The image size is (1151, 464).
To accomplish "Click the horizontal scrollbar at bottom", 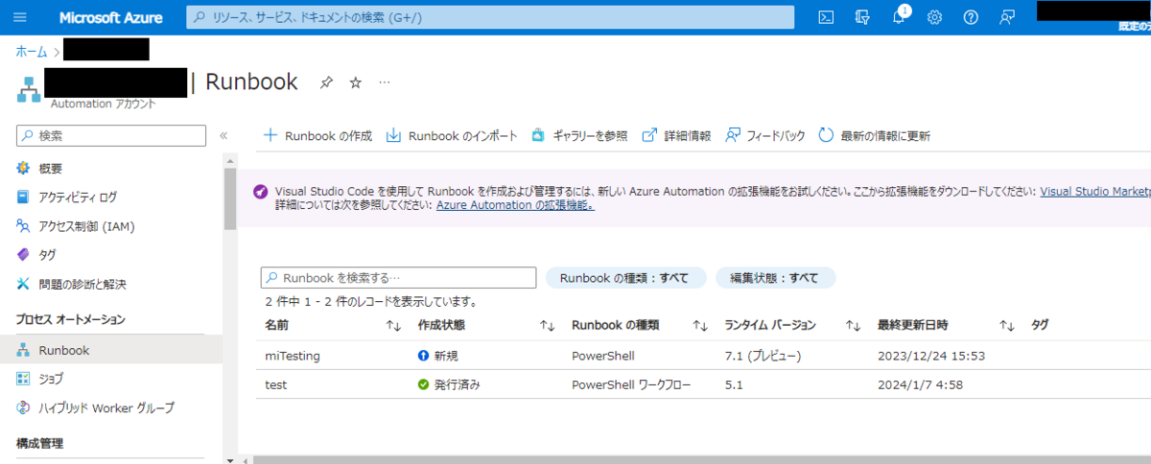I will click(x=700, y=459).
